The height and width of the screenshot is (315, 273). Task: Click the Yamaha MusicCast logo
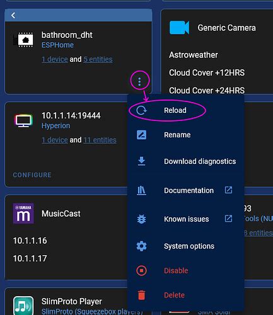coord(23,214)
